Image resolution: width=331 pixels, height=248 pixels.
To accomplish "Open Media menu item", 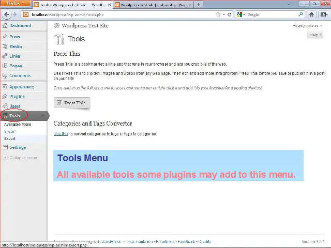I will coord(16,47).
